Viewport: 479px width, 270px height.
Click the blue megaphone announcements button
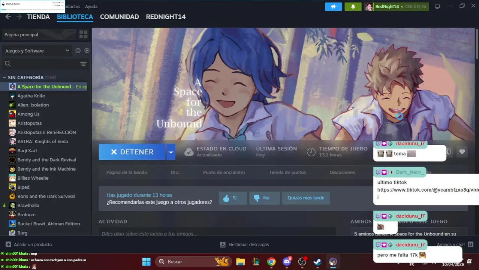[333, 7]
